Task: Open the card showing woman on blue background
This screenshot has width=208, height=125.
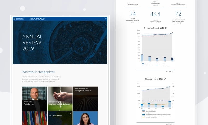Action: coord(86,118)
